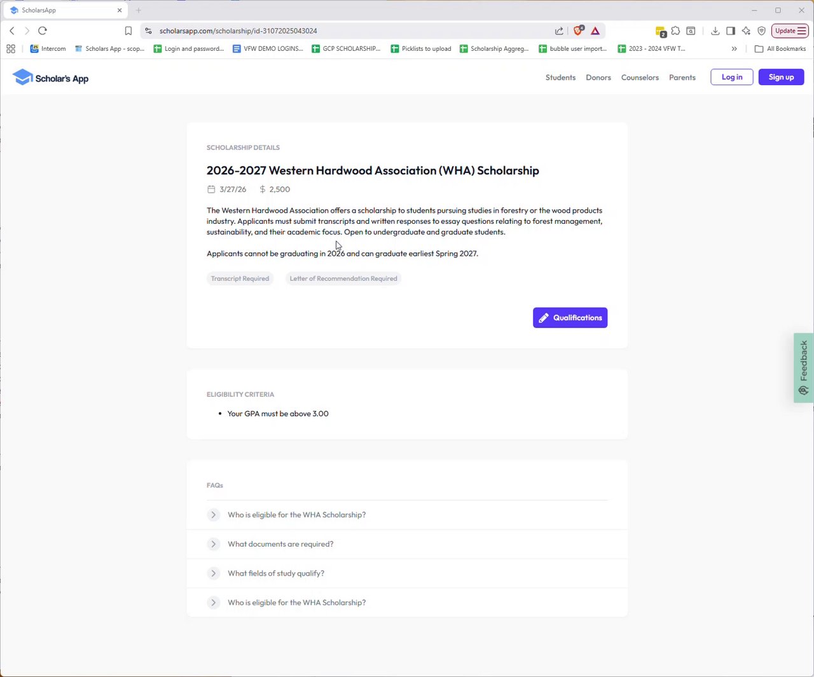Open the Students nav item

click(x=560, y=78)
